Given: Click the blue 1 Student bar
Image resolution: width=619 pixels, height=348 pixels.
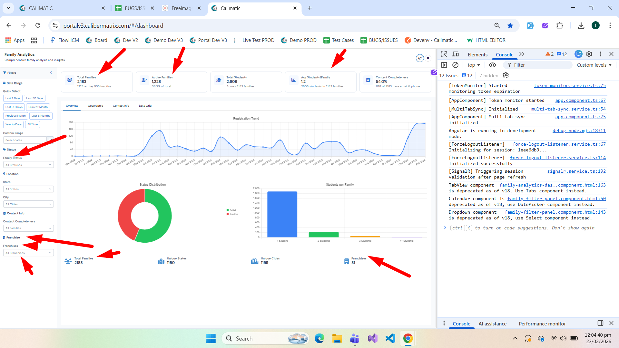Looking at the screenshot, I should [x=282, y=214].
